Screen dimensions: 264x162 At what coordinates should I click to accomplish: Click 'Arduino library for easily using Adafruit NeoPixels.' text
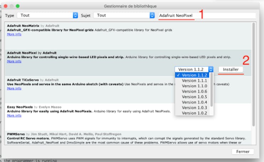click(50, 111)
